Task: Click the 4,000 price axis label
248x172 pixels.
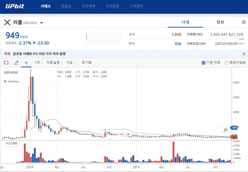Action: click(x=236, y=82)
